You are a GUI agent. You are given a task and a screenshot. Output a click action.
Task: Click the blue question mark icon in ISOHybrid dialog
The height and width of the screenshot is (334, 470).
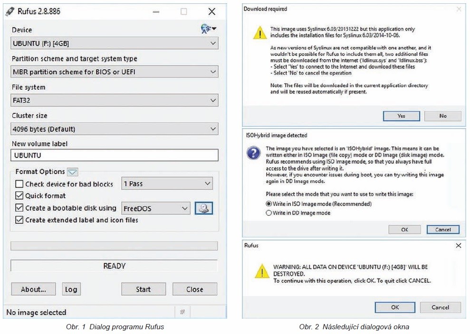coord(254,153)
